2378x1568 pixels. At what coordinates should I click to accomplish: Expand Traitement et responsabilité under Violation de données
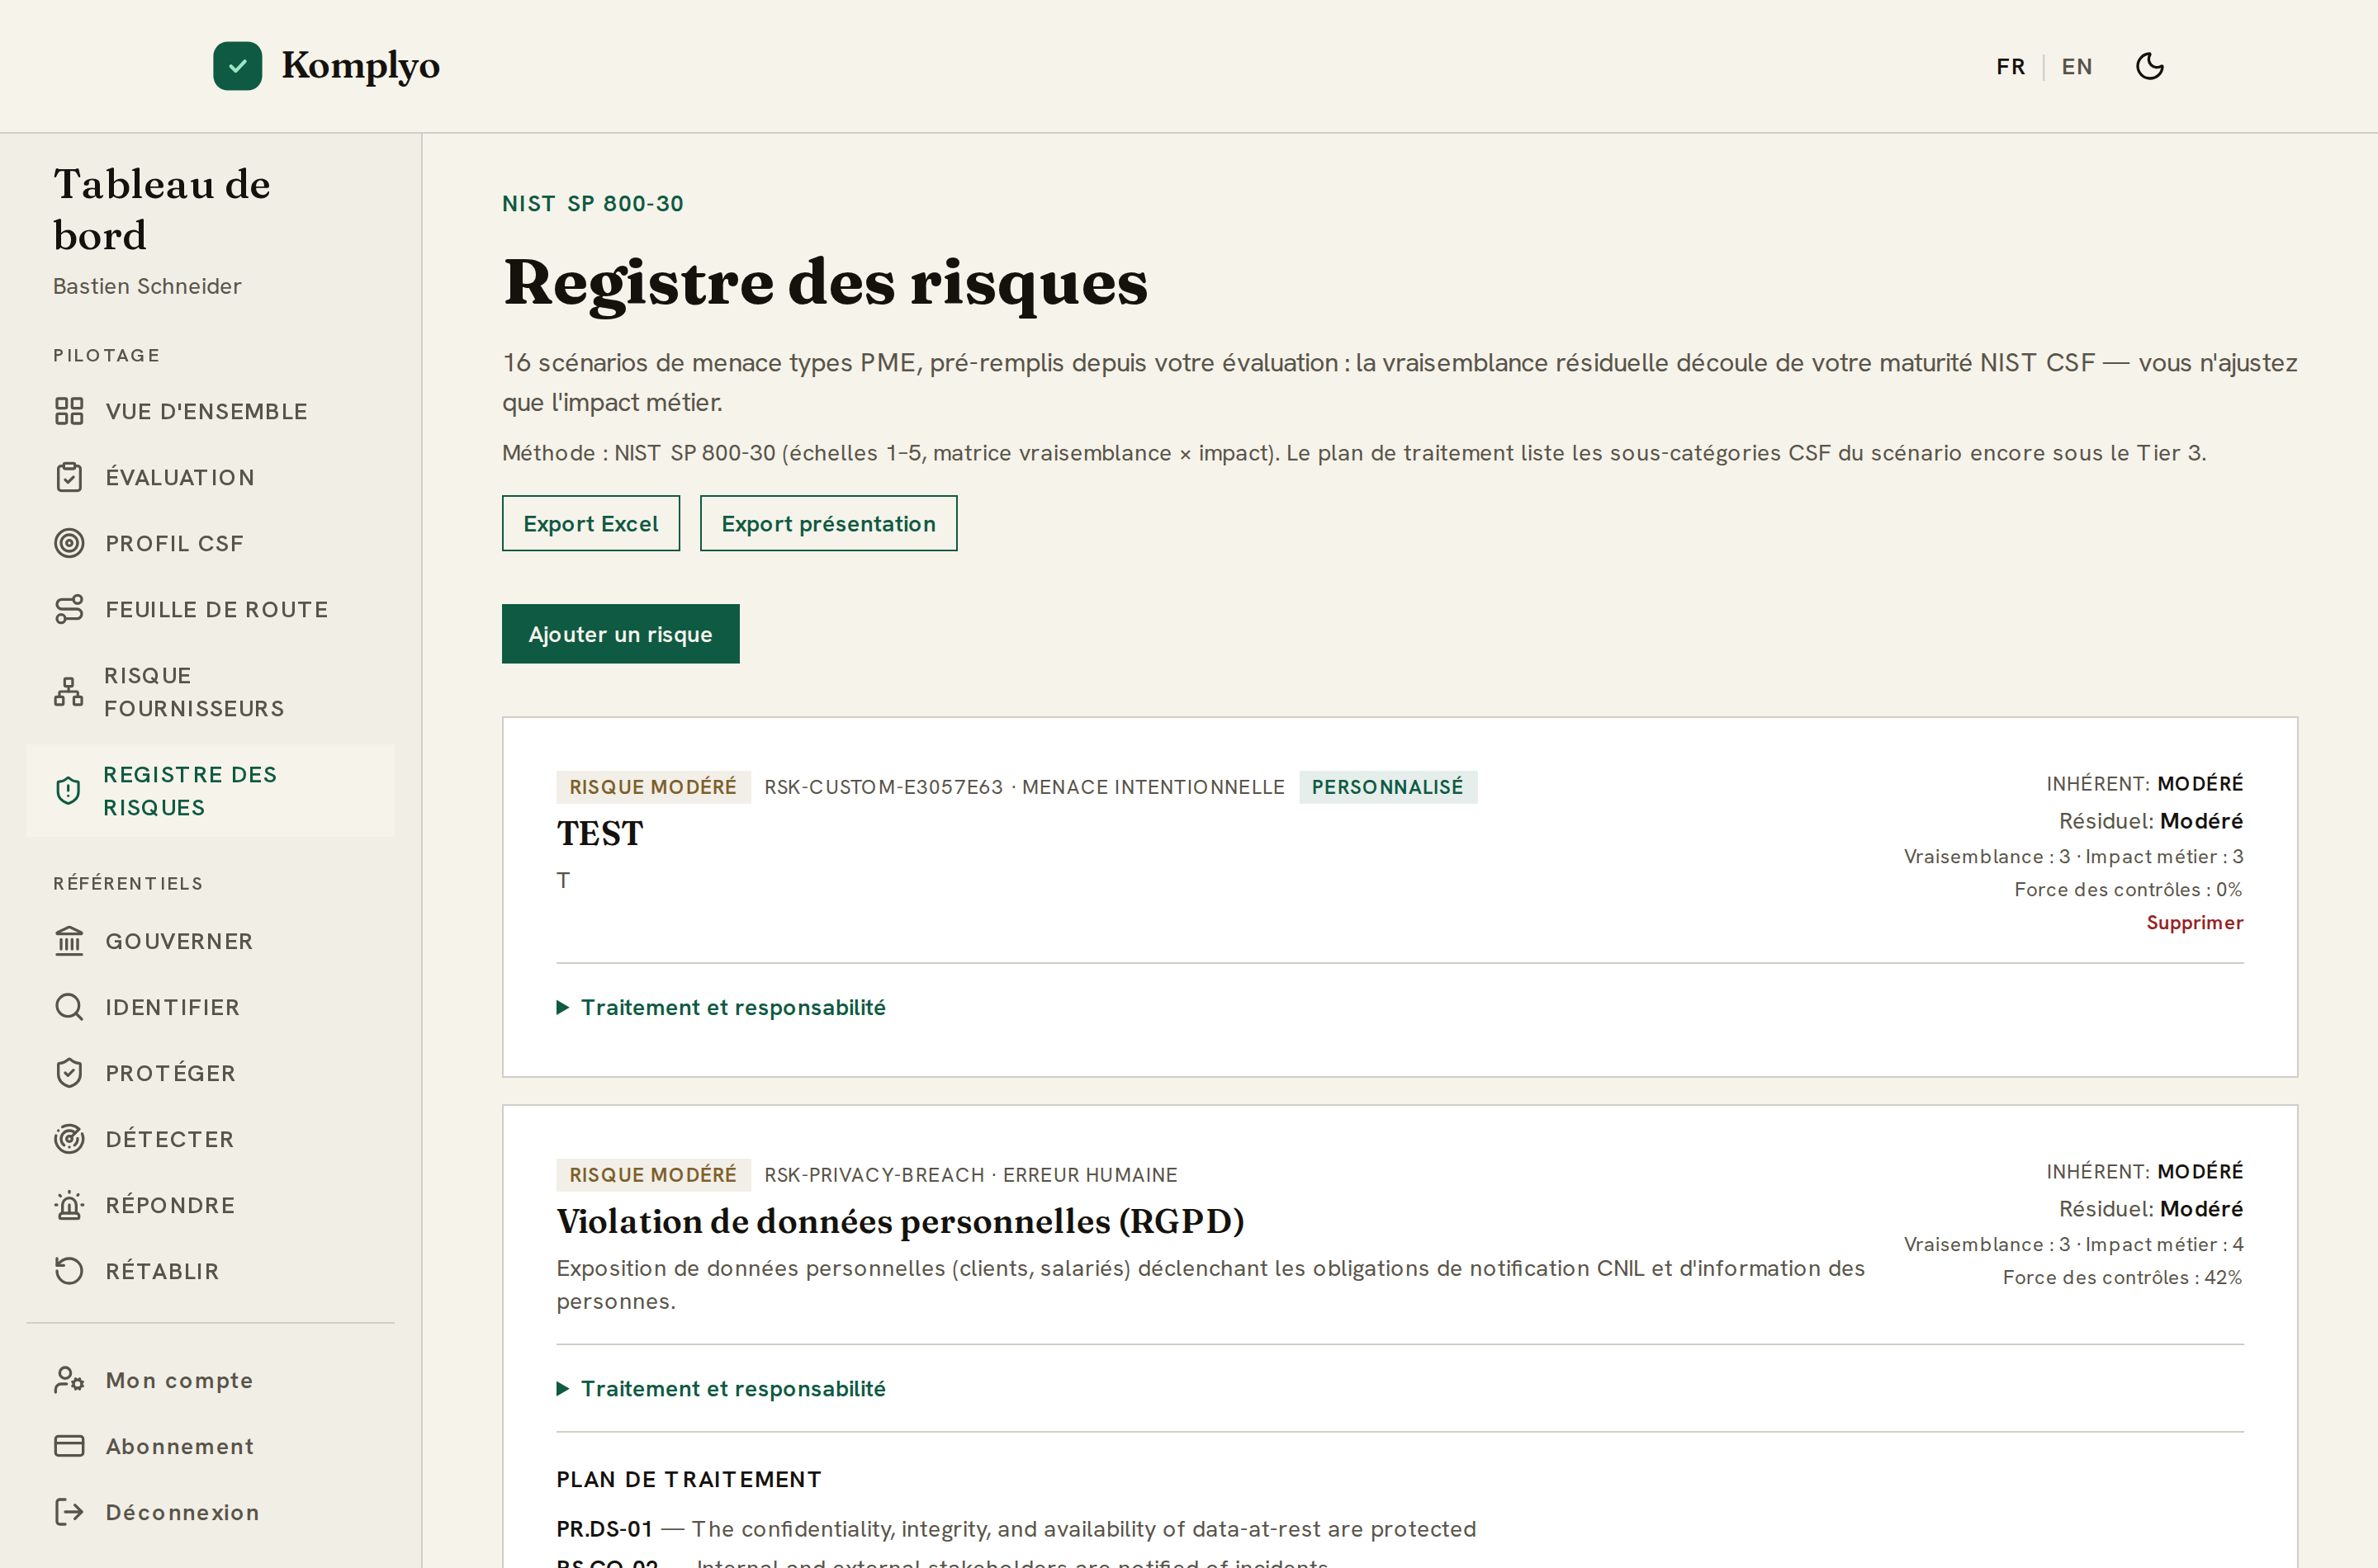[x=722, y=1388]
